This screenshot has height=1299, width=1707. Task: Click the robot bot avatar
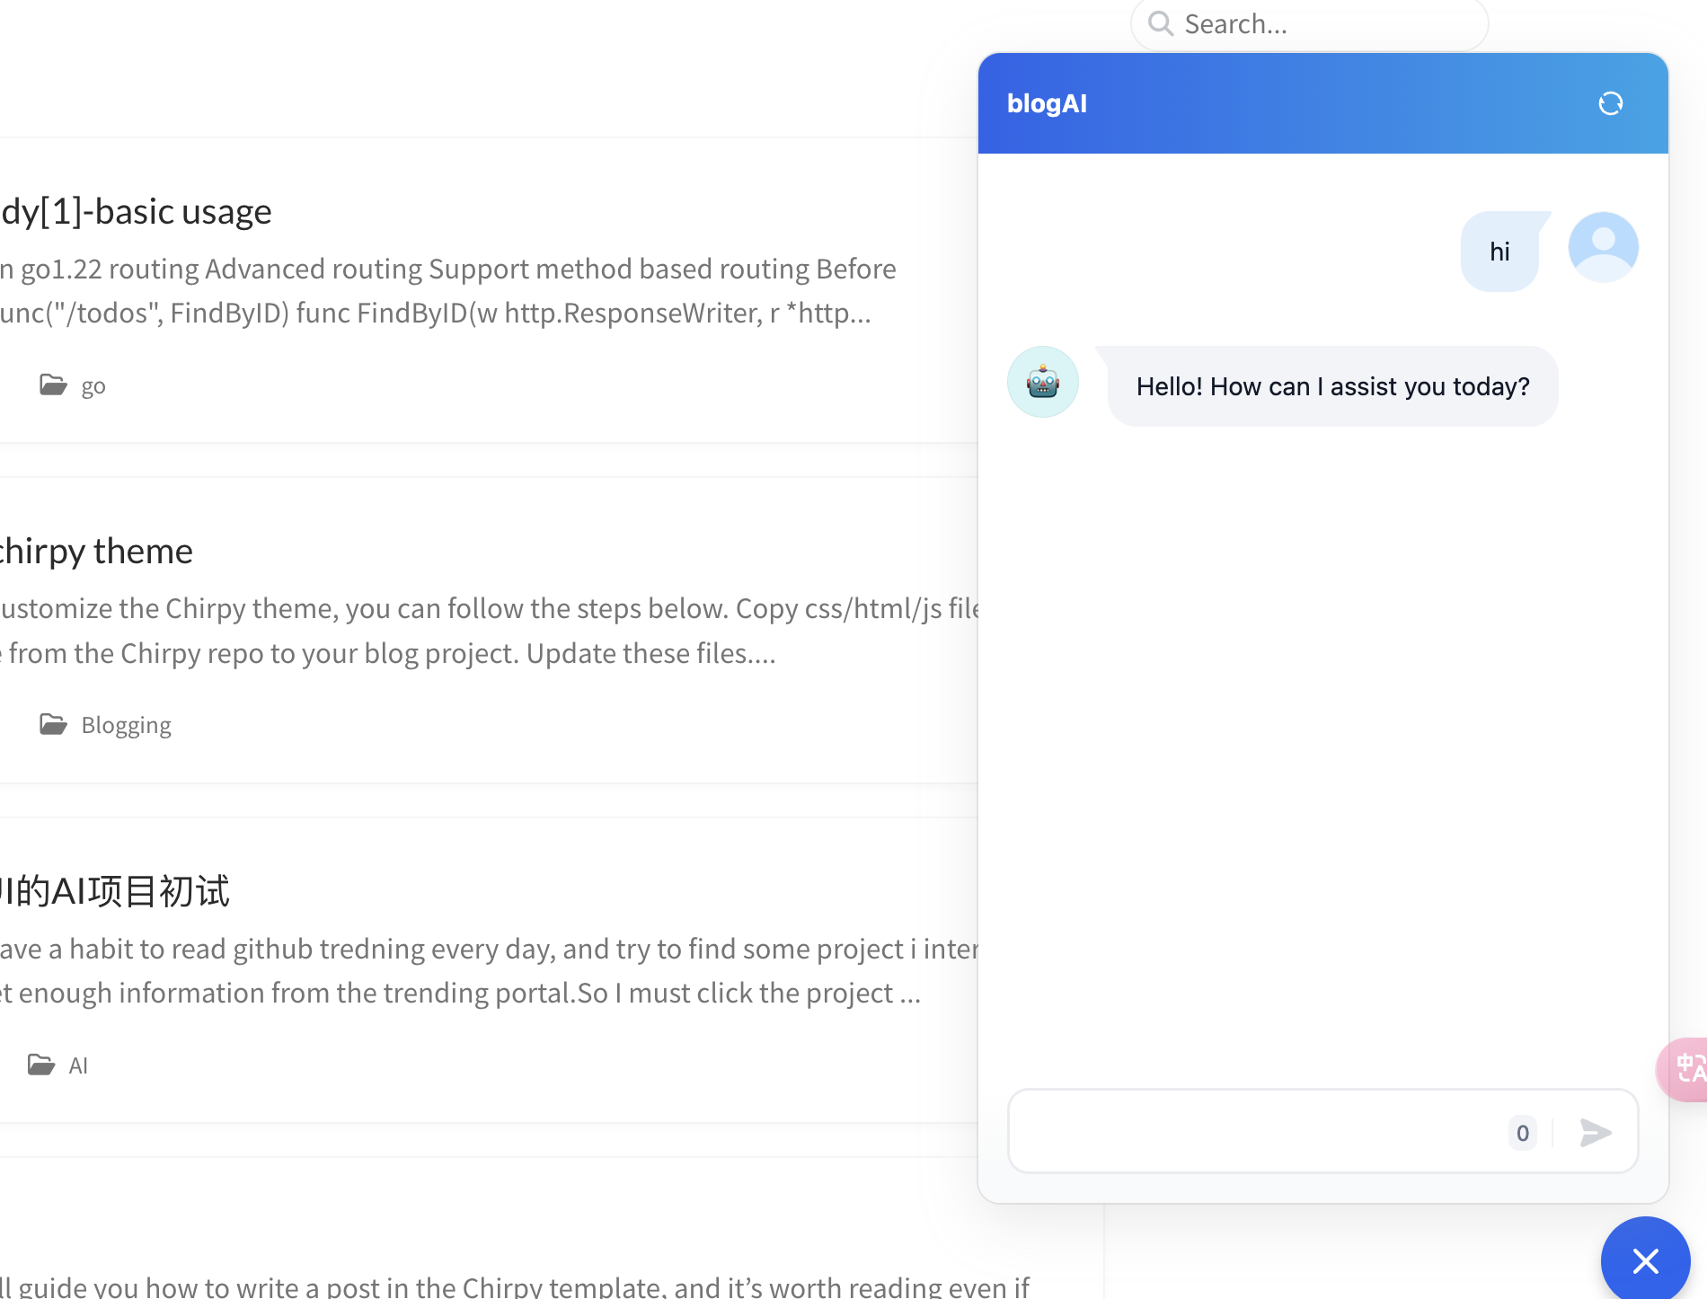coord(1042,382)
